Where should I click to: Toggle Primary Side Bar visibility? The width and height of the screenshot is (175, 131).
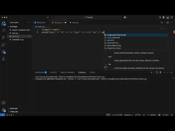tap(164, 17)
